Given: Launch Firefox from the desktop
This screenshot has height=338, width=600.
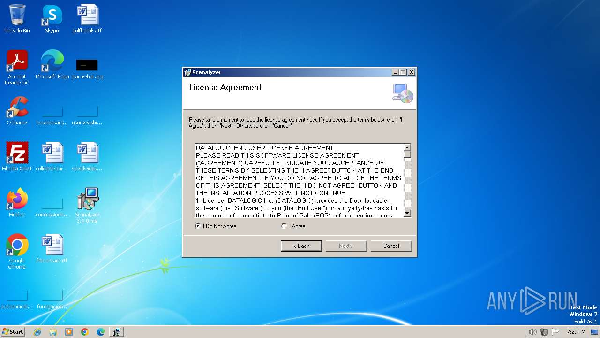Looking at the screenshot, I should coord(17,202).
